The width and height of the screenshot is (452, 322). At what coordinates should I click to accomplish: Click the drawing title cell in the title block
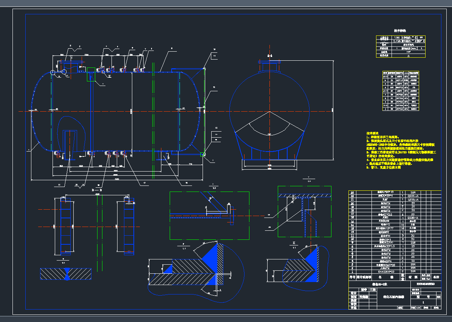(x=389, y=296)
